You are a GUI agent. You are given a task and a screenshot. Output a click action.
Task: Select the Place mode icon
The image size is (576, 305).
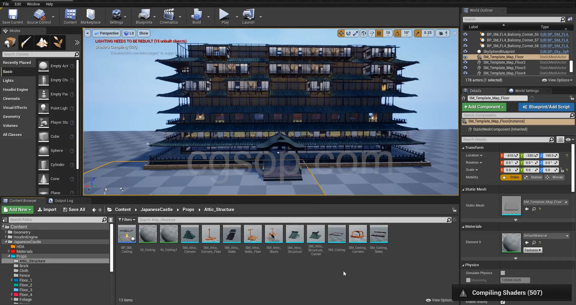(10, 42)
